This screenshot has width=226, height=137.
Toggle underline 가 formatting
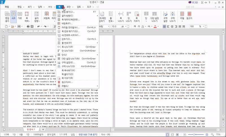(143, 26)
